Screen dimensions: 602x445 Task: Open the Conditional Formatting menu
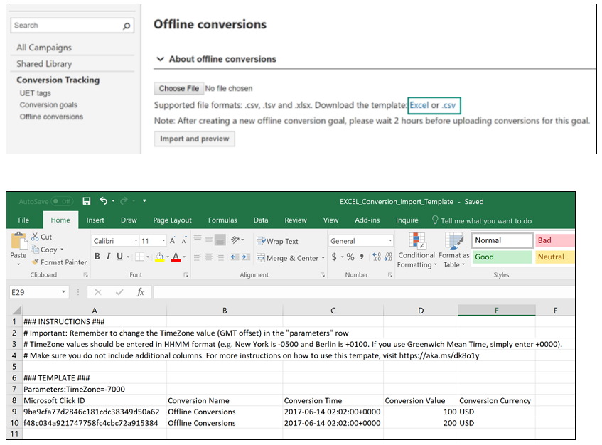click(x=416, y=250)
